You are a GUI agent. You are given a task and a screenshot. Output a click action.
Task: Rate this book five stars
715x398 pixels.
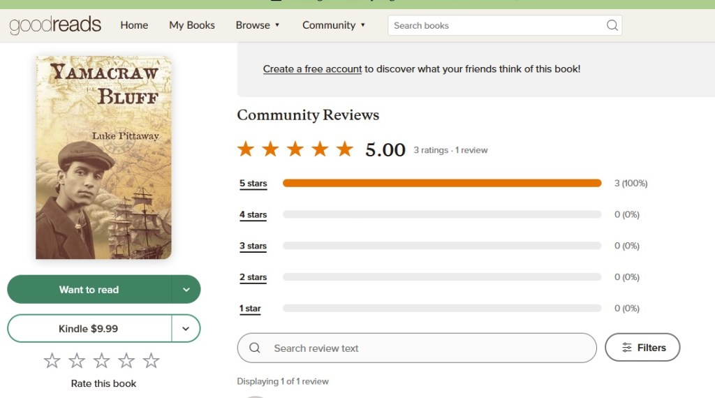pos(152,361)
